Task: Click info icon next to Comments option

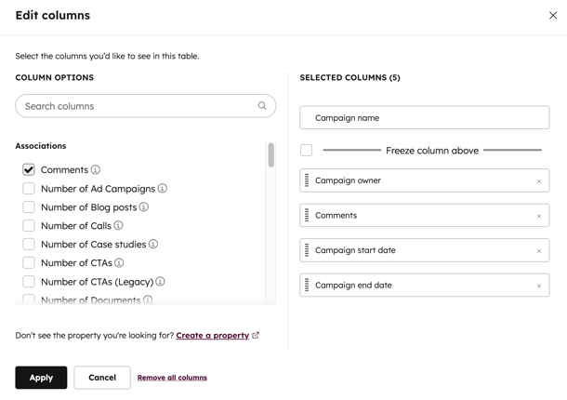Action: [96, 170]
